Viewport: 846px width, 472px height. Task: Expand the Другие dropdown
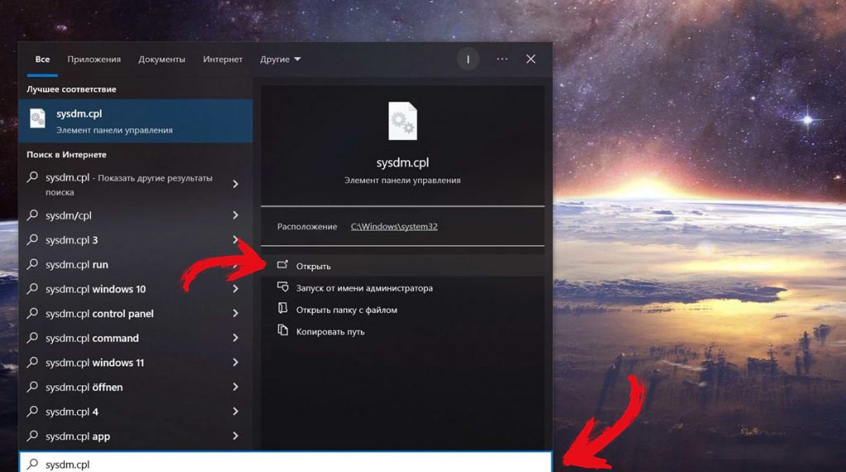click(280, 59)
